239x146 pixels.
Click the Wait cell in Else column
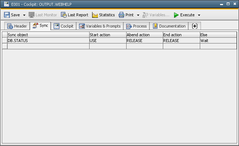pos(218,41)
